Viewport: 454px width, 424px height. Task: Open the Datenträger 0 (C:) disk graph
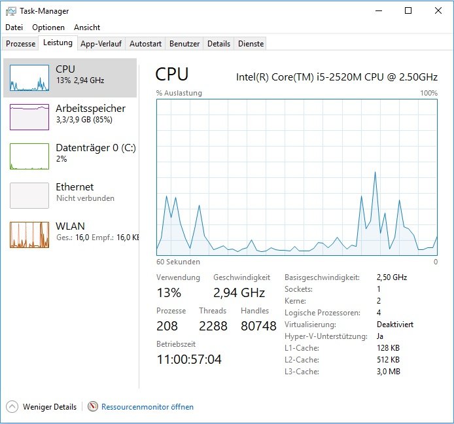[29, 156]
